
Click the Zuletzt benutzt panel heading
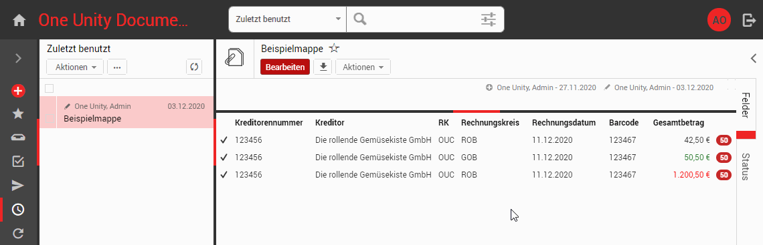pos(79,49)
